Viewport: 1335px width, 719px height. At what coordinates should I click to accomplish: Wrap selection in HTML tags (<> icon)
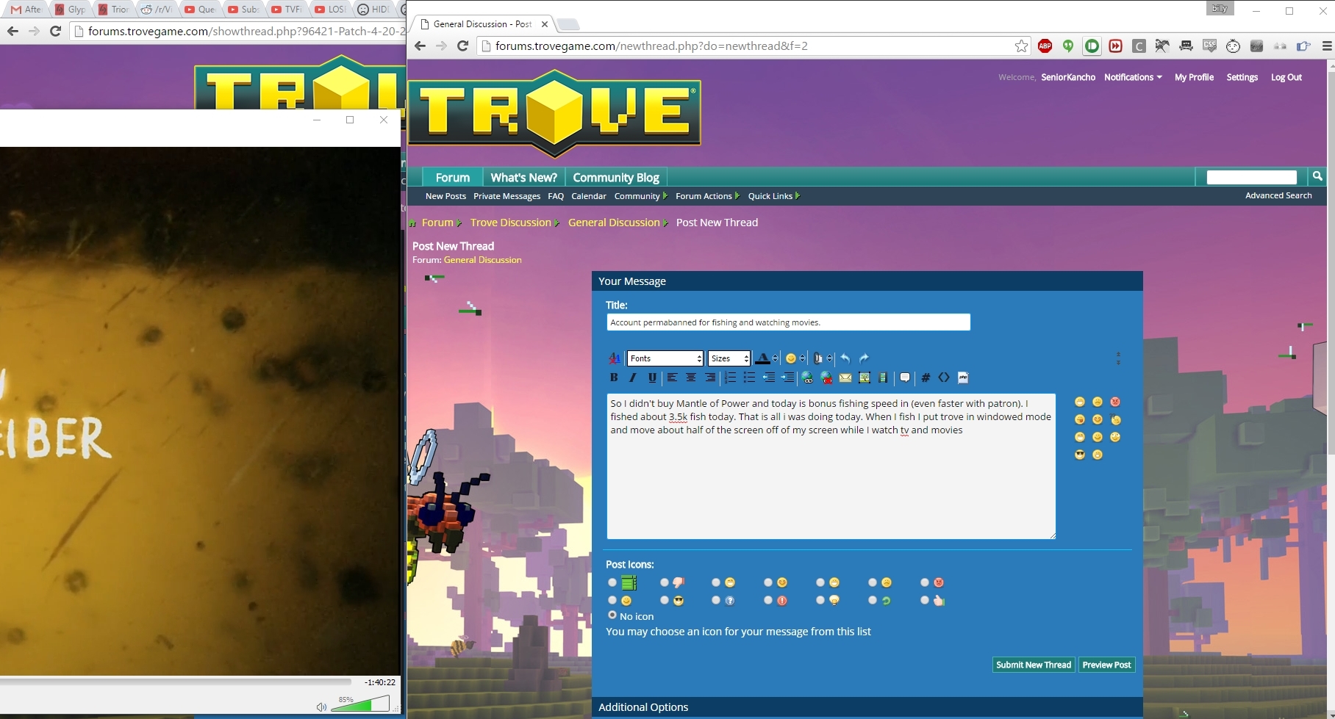coord(944,377)
